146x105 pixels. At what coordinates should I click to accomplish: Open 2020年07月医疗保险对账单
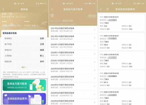pos(73,86)
